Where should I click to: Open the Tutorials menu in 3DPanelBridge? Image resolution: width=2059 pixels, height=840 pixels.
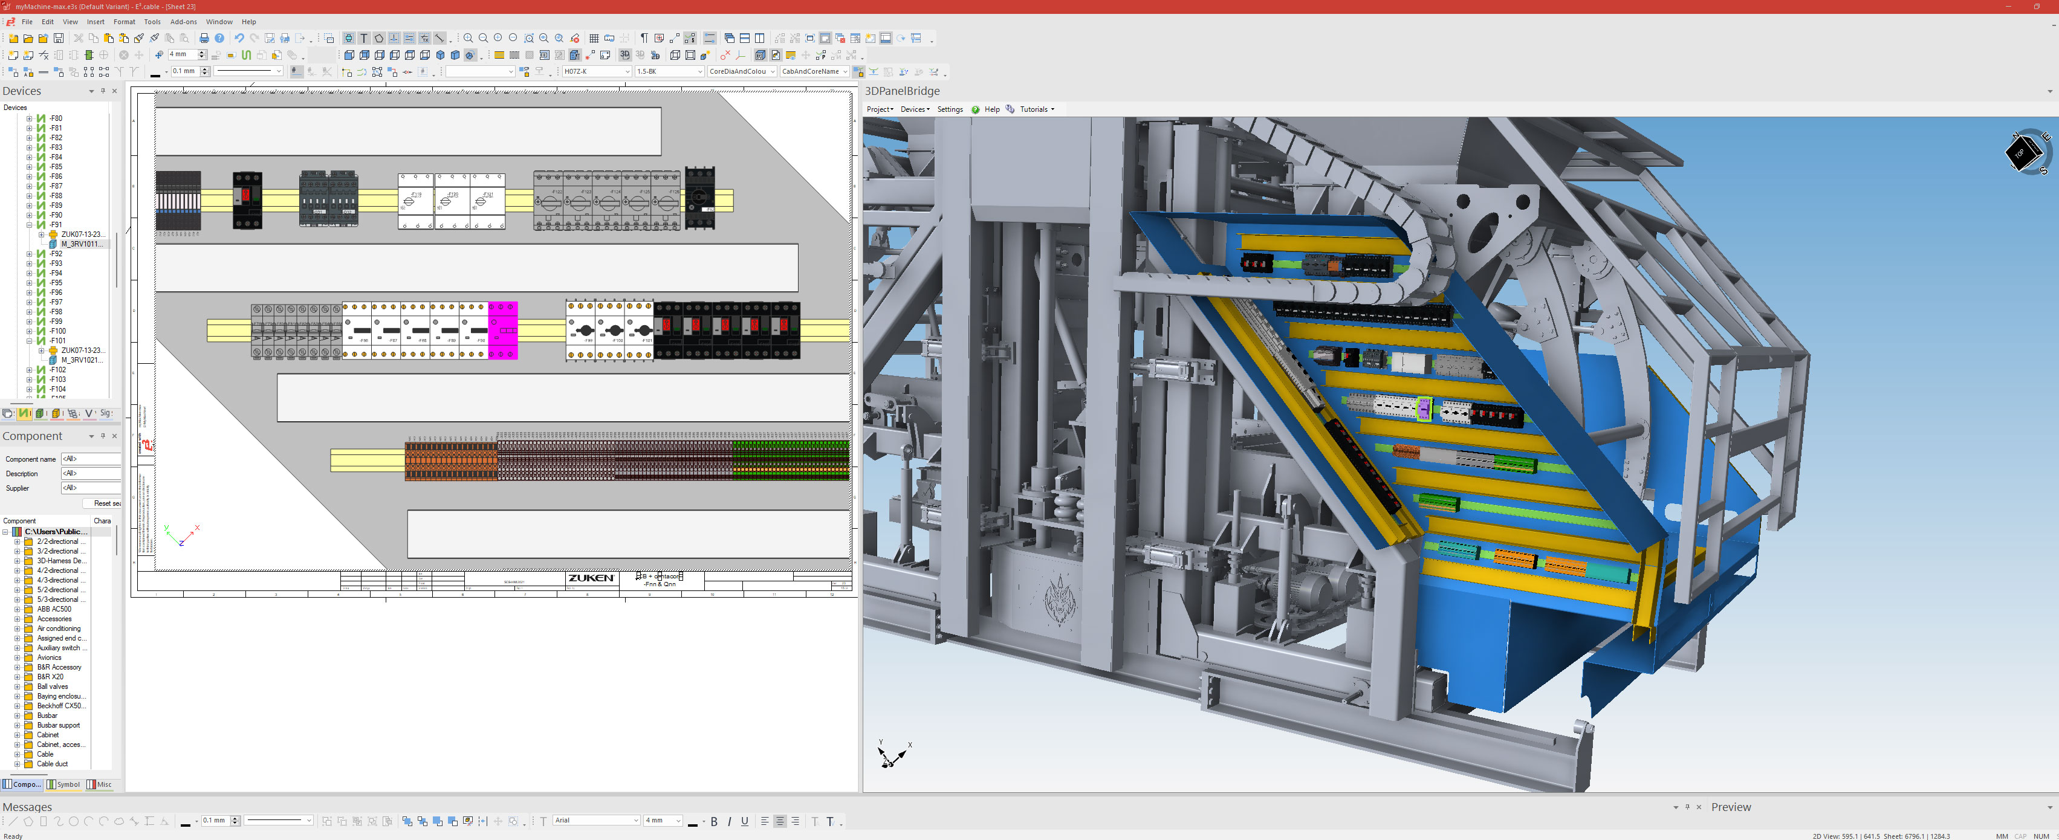pos(1037,109)
